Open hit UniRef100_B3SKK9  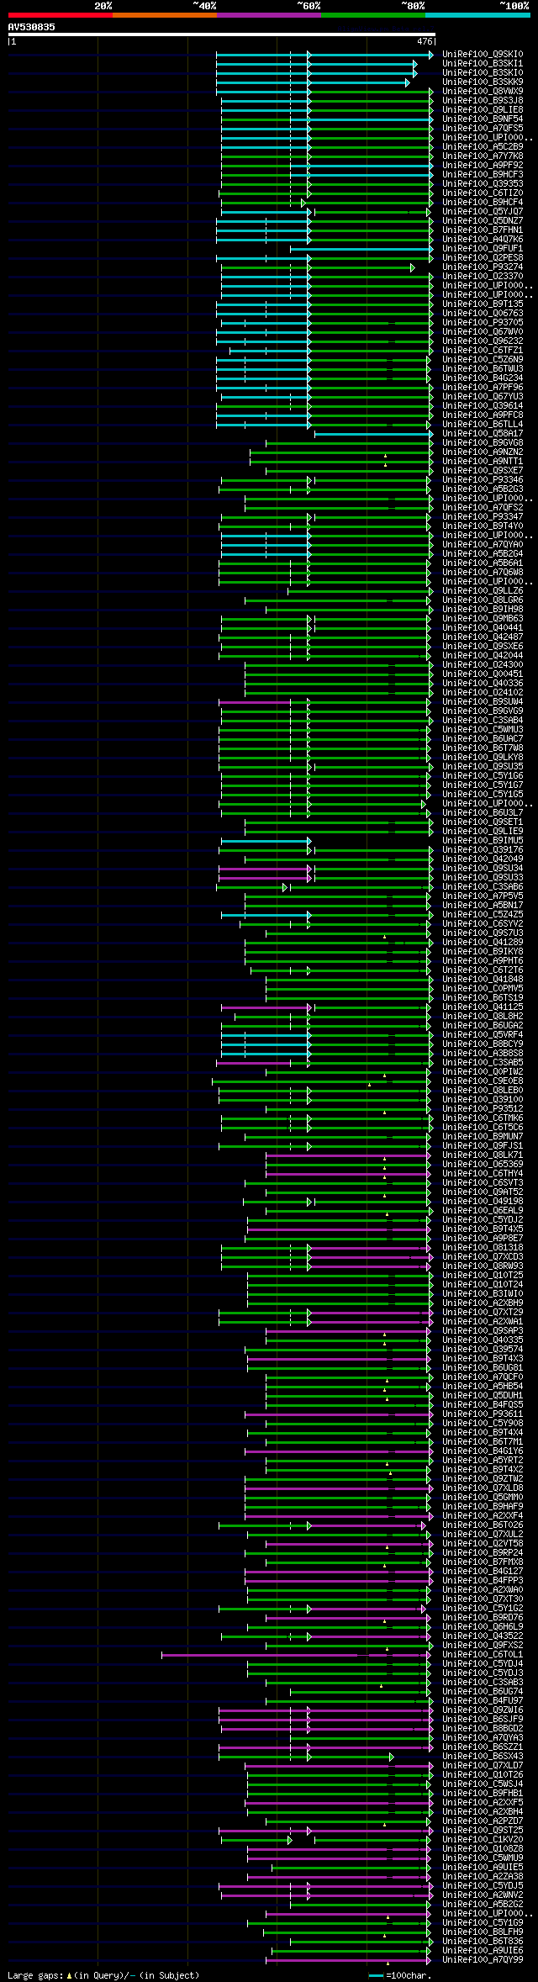coord(483,82)
